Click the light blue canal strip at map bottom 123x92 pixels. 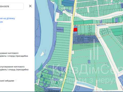[85, 84]
